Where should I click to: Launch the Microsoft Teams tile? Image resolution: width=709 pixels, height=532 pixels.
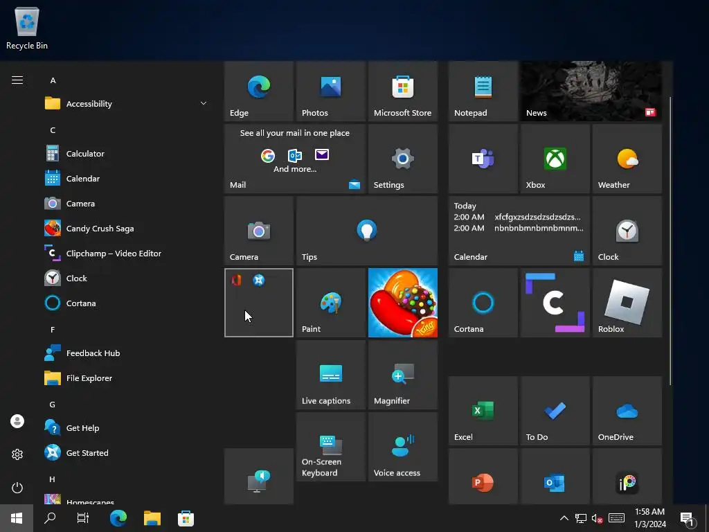click(x=483, y=159)
